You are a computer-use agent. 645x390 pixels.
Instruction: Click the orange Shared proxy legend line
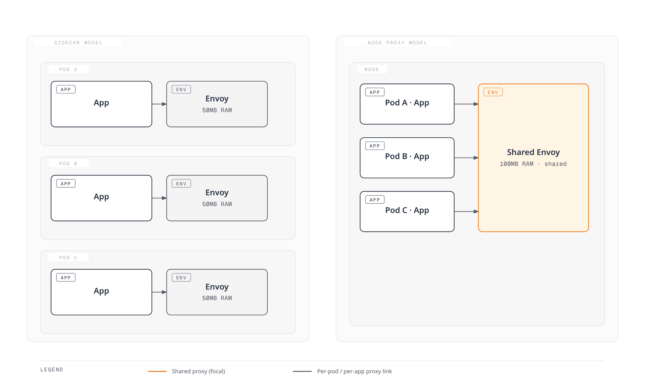157,371
